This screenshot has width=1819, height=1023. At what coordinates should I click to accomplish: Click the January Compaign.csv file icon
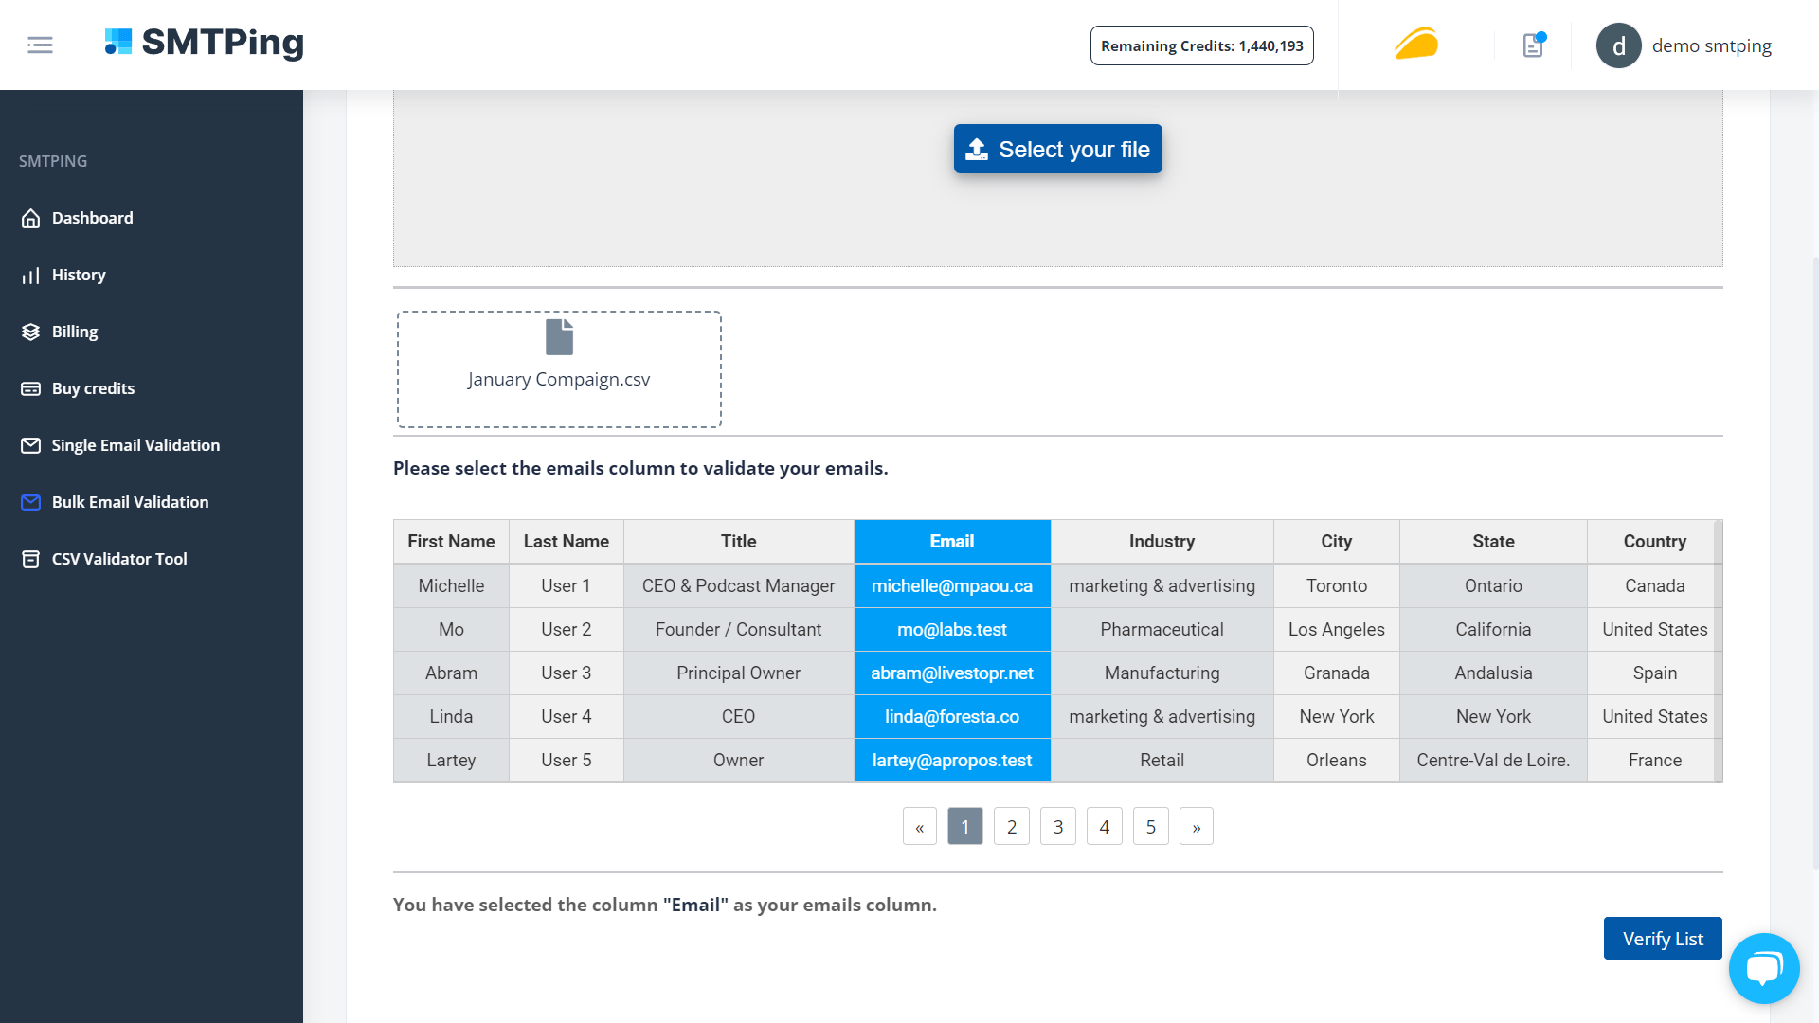coord(559,337)
